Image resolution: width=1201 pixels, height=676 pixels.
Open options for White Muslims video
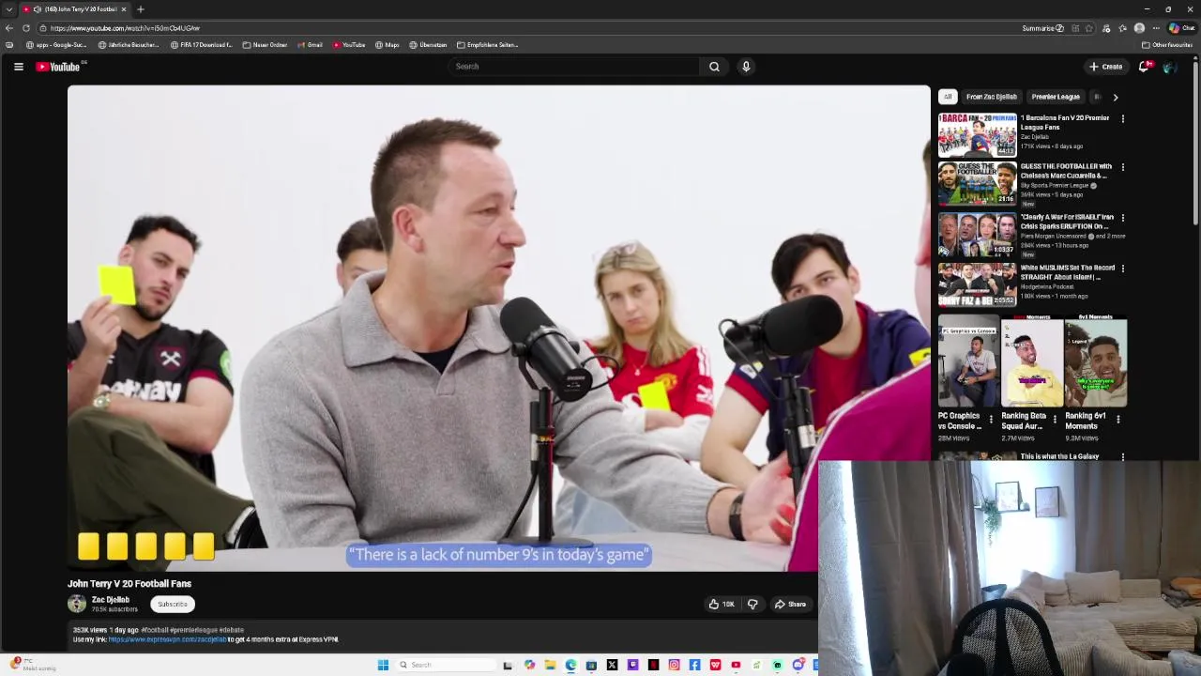tap(1122, 269)
